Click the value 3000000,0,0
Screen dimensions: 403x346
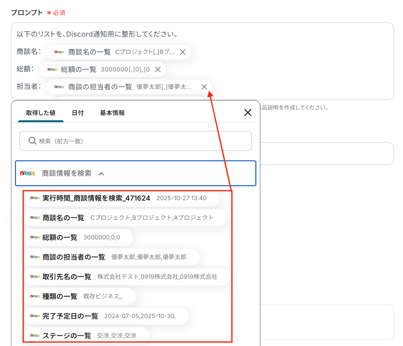(102, 237)
